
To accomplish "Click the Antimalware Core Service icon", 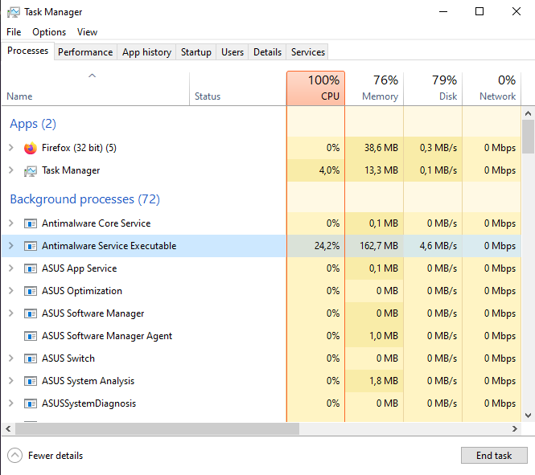I will (x=31, y=223).
